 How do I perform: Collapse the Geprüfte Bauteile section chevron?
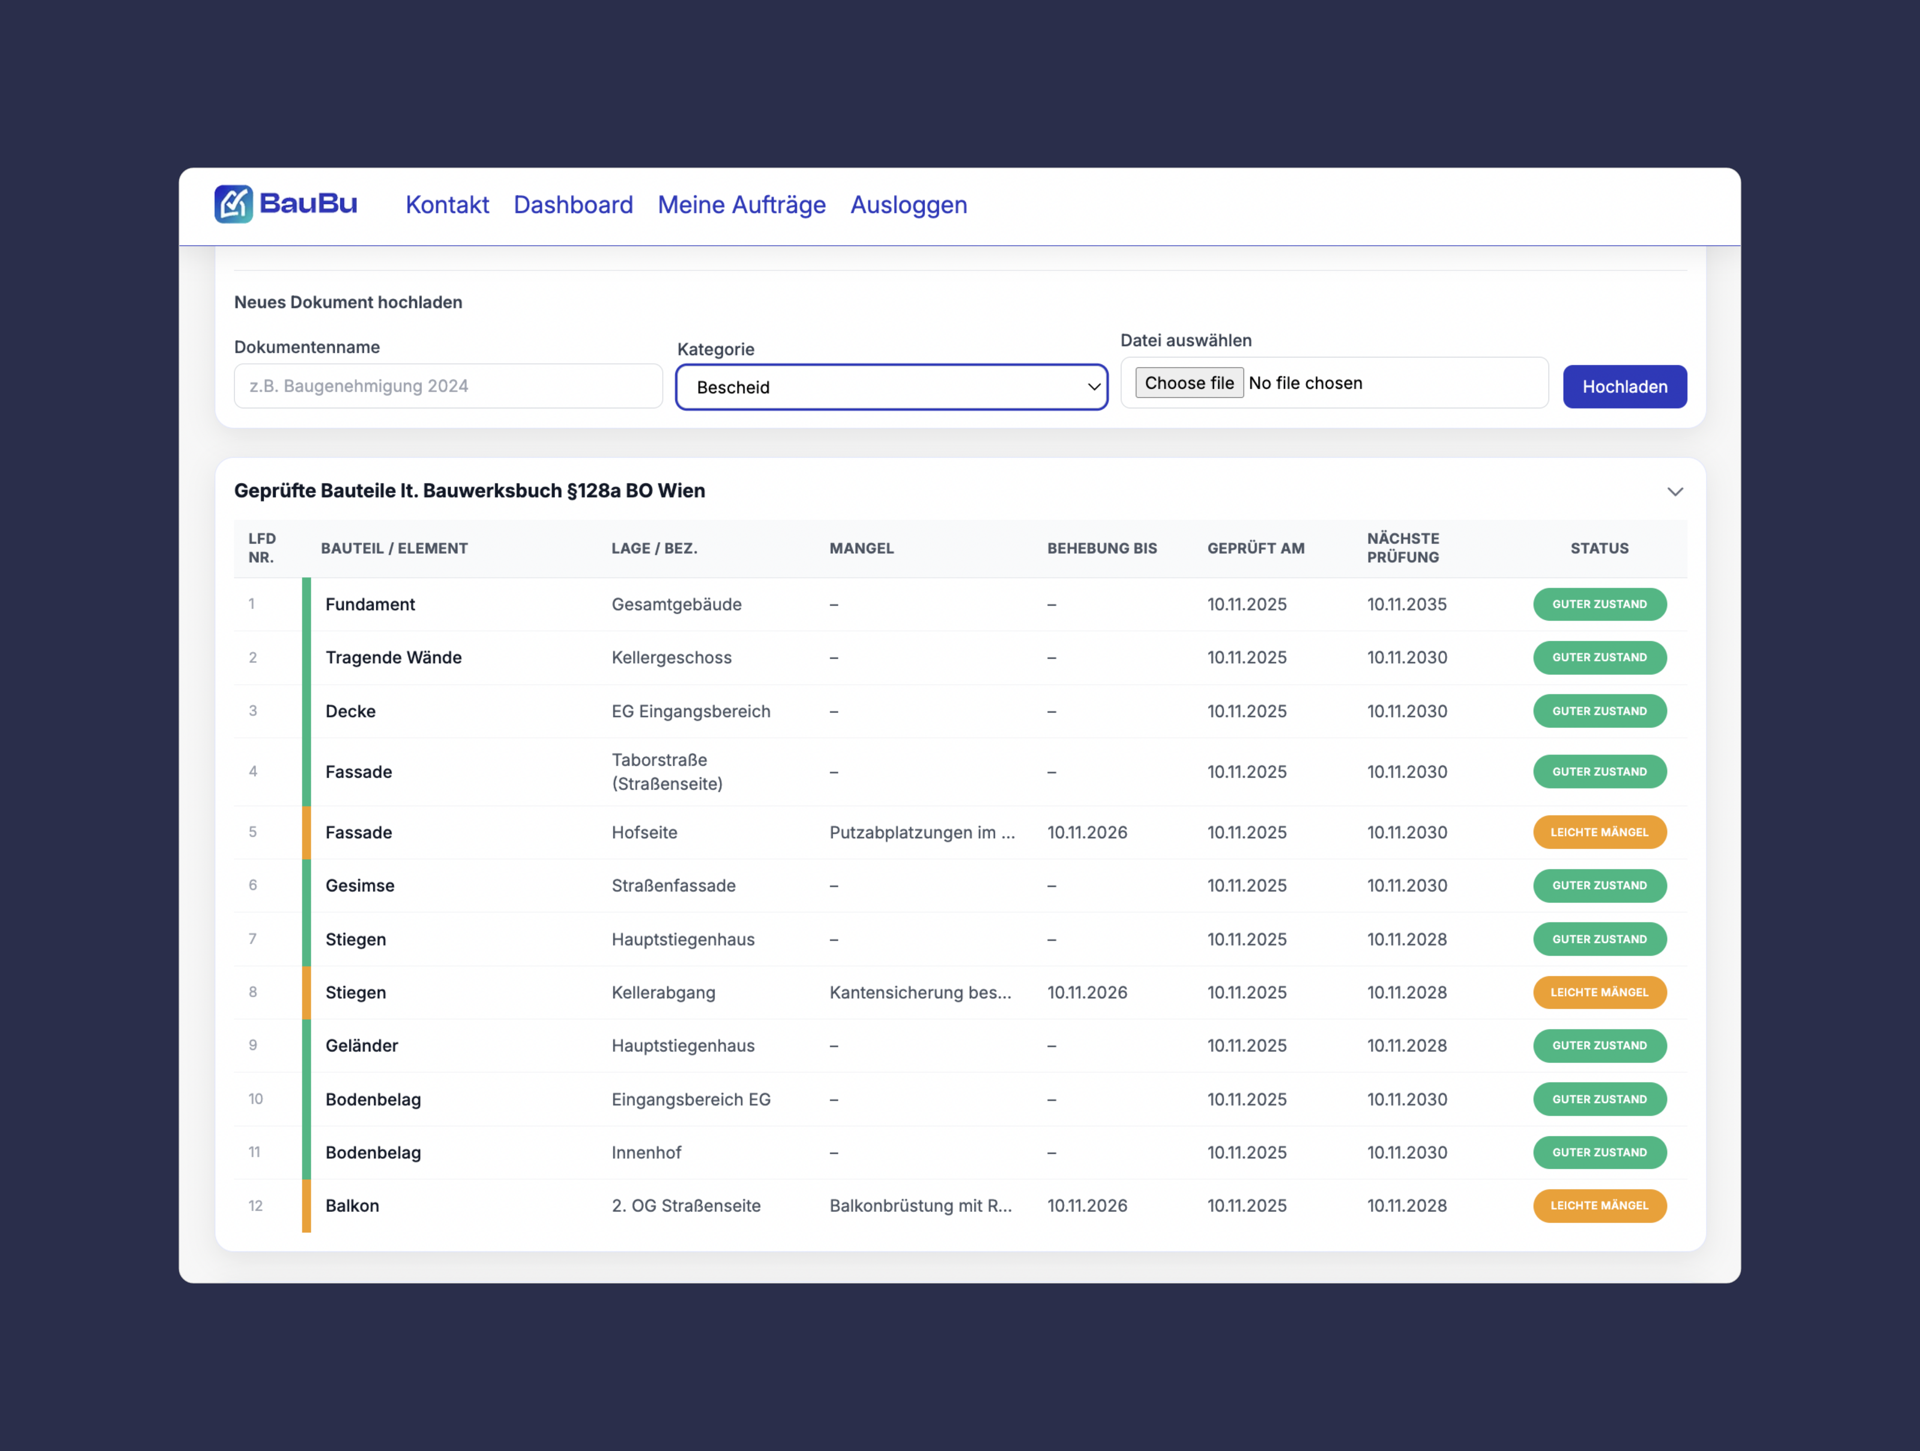tap(1674, 492)
